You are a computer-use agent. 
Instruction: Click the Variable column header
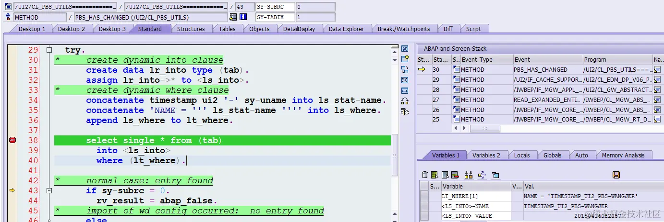tap(476, 186)
